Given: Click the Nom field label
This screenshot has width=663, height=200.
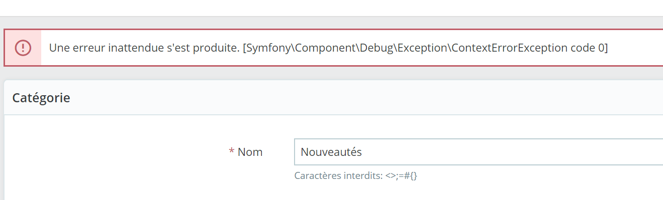Looking at the screenshot, I should 250,152.
